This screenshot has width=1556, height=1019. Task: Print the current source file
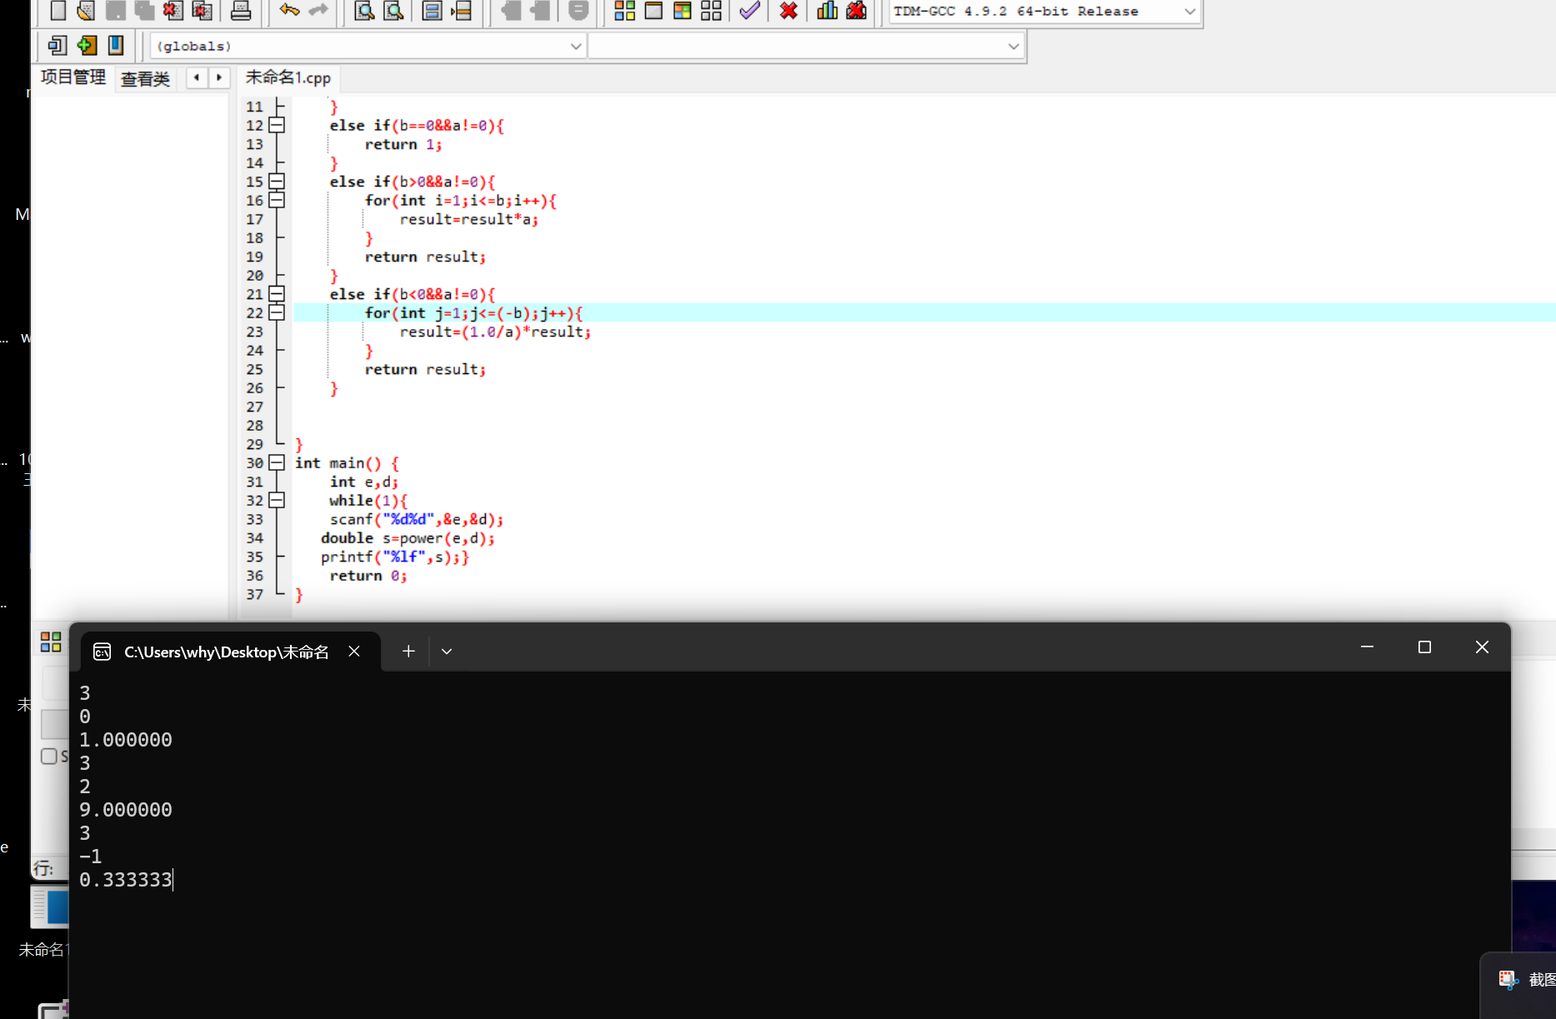pyautogui.click(x=241, y=10)
